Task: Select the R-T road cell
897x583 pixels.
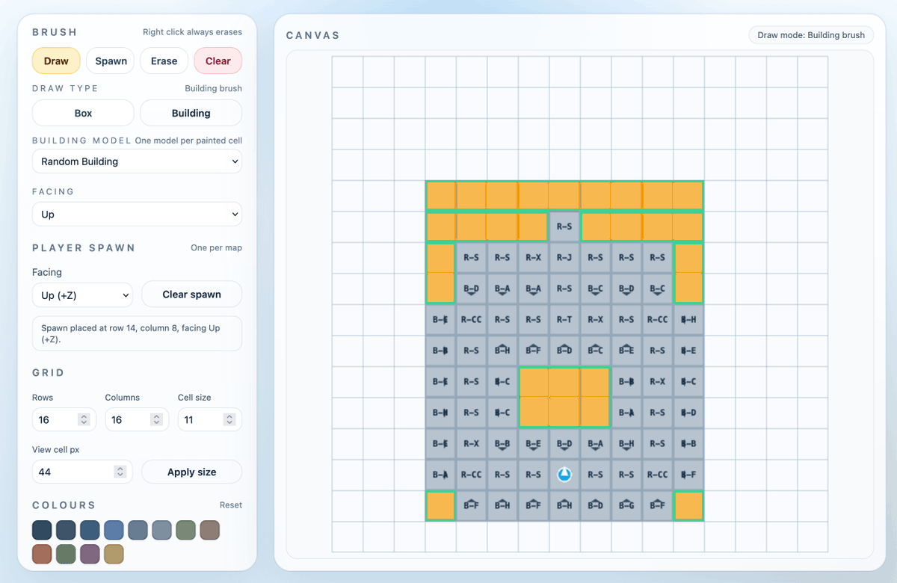Action: point(565,320)
